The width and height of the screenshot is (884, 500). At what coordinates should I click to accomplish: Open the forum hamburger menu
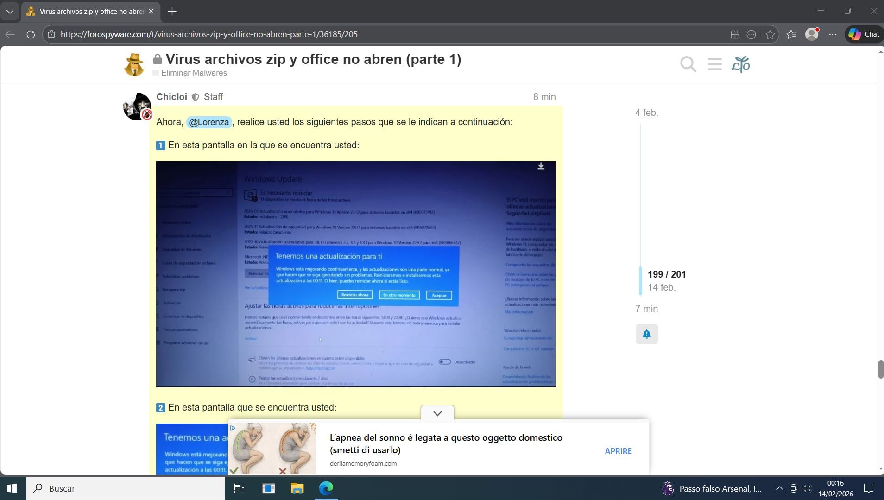pos(714,64)
